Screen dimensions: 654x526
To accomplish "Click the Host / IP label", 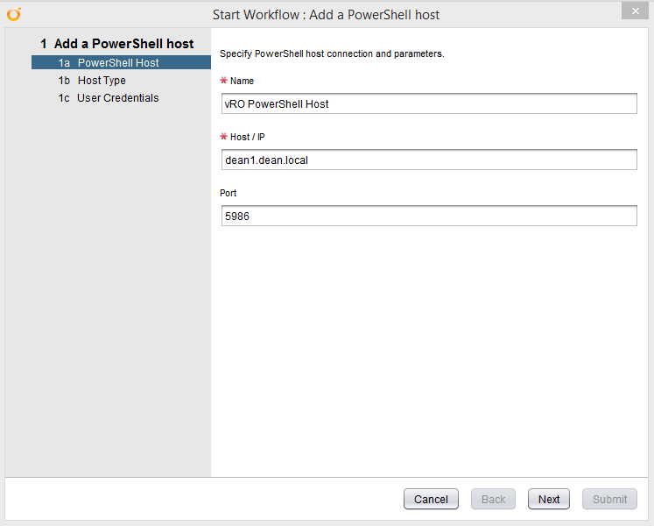I will (x=248, y=137).
